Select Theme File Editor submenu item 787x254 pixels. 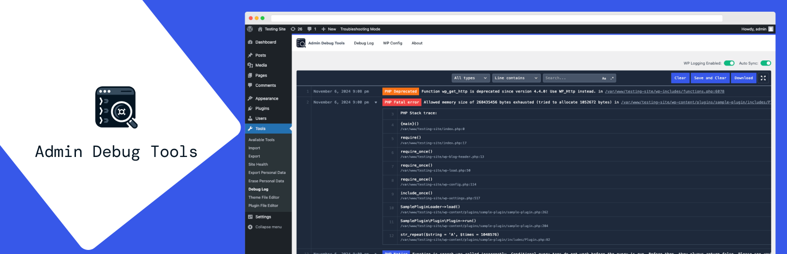point(264,197)
